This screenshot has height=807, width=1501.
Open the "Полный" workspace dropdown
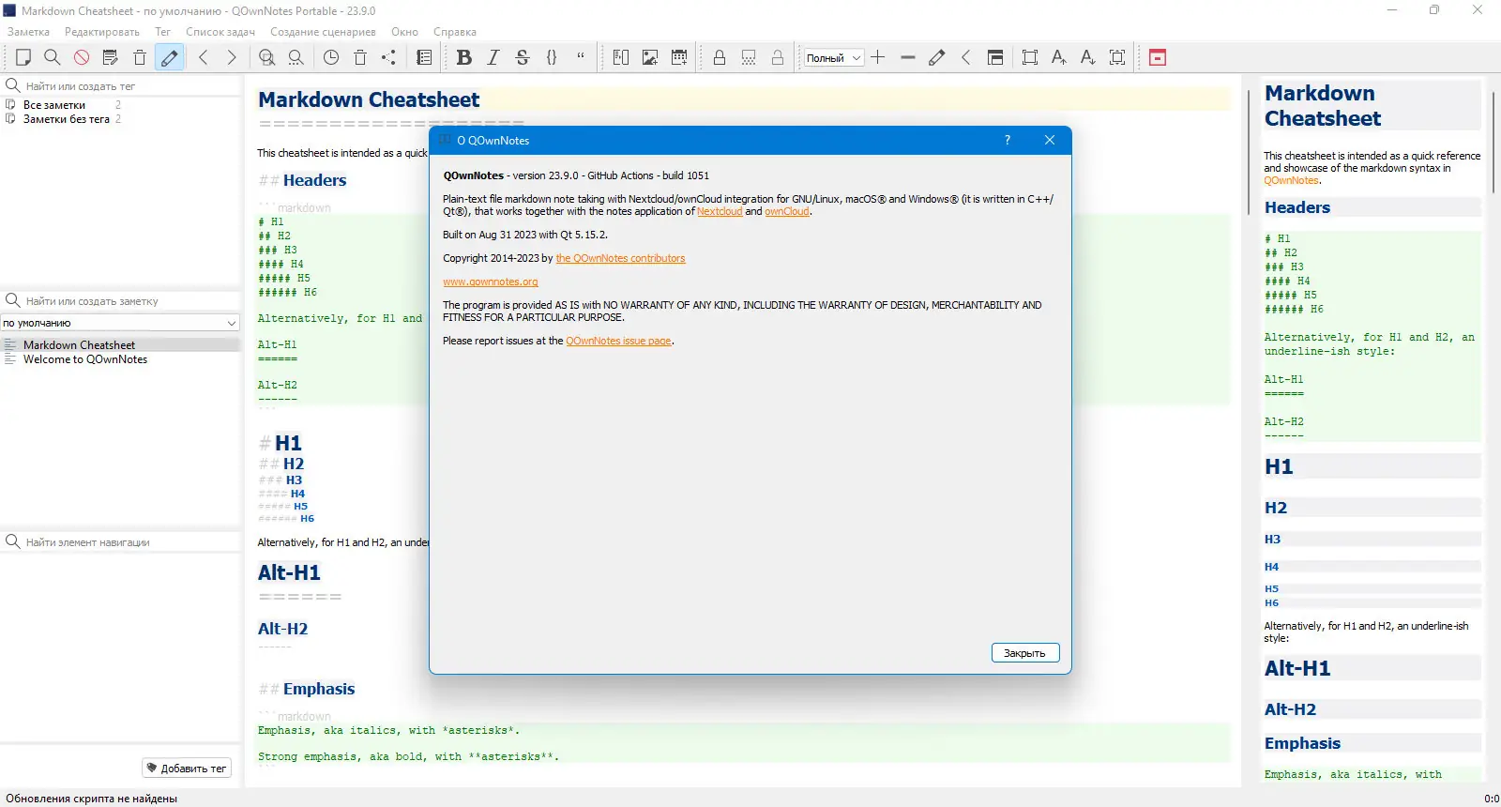click(x=833, y=57)
